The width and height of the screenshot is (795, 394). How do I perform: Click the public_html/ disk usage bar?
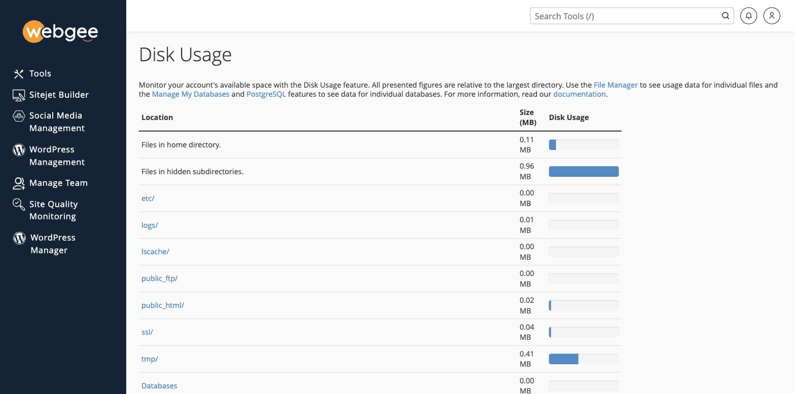tap(584, 305)
